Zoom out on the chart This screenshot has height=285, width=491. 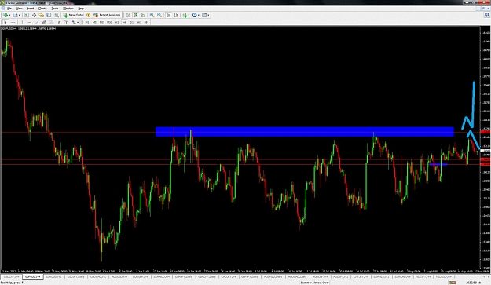159,15
